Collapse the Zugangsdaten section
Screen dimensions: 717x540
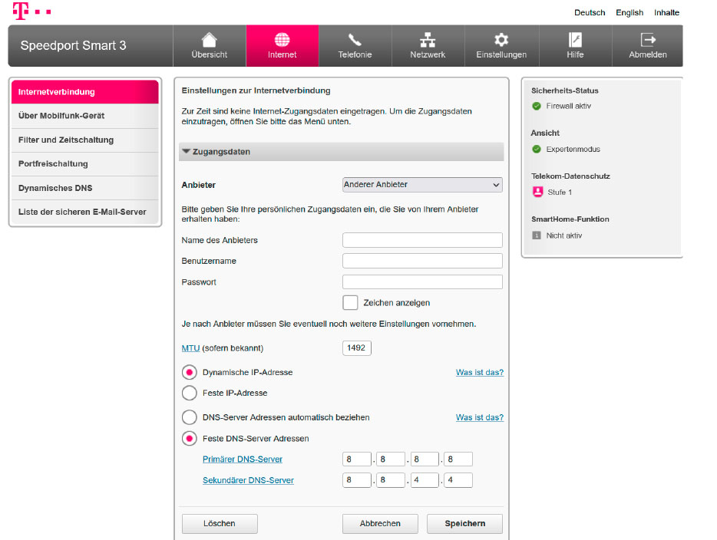pyautogui.click(x=341, y=152)
